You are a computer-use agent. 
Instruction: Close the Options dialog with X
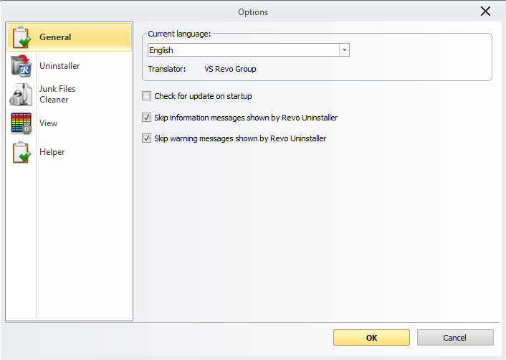(x=485, y=11)
